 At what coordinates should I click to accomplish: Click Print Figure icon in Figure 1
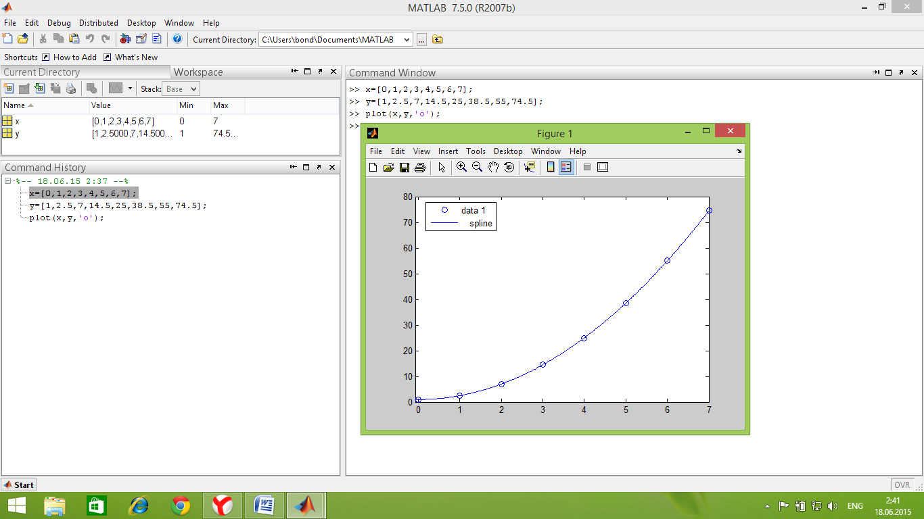point(419,167)
